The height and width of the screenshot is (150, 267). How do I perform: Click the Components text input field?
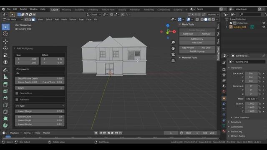coord(40,73)
